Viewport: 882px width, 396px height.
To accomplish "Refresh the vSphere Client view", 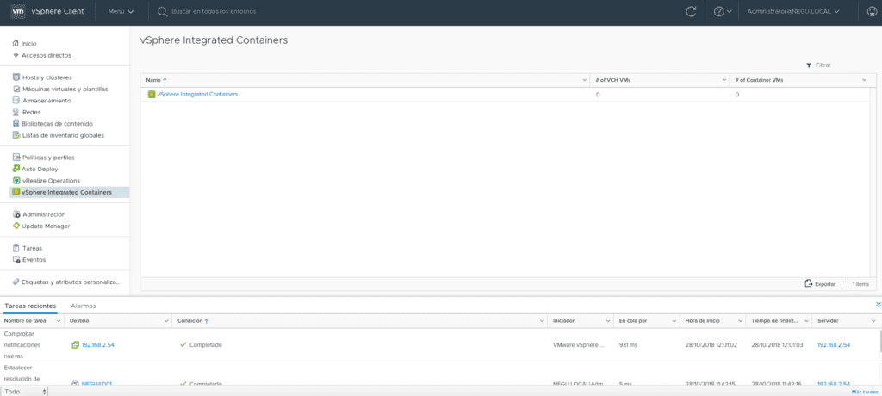I will click(x=692, y=11).
